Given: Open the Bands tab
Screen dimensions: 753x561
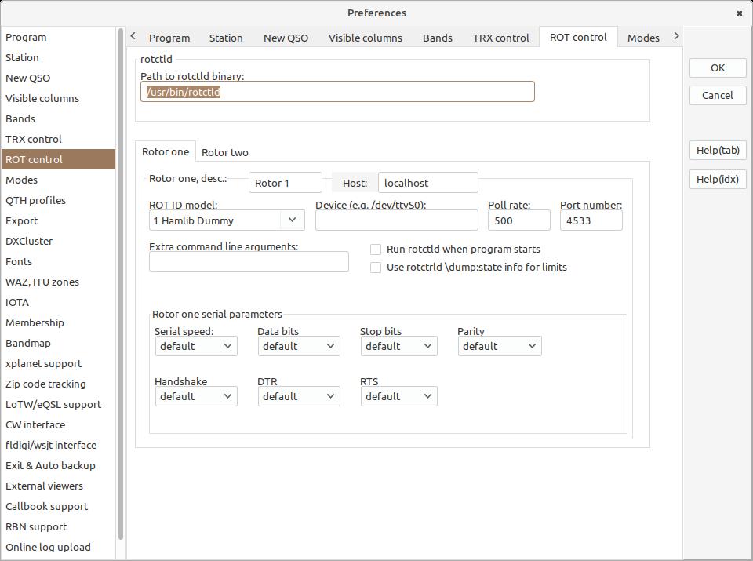Looking at the screenshot, I should pos(438,38).
